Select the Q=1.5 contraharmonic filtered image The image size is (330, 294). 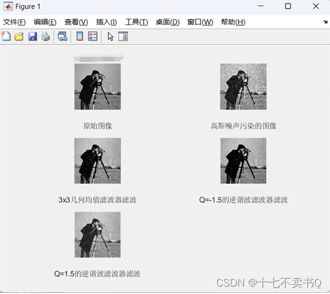coord(98,235)
